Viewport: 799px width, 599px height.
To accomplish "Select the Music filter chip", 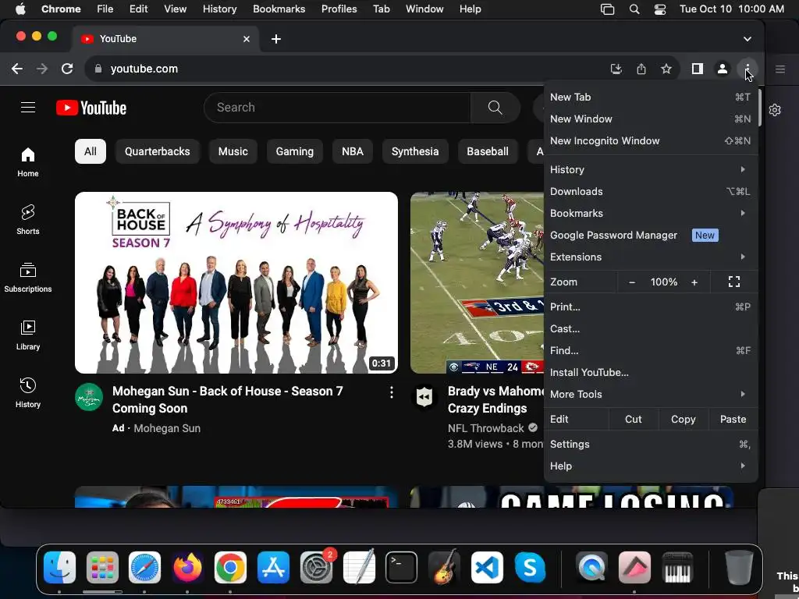I will click(x=233, y=151).
